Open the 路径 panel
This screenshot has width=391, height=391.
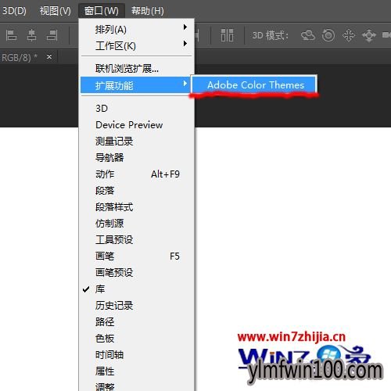[x=138, y=321]
